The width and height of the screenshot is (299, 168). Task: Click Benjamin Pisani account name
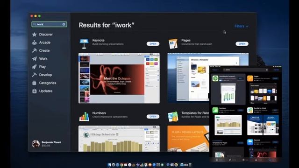click(x=51, y=142)
